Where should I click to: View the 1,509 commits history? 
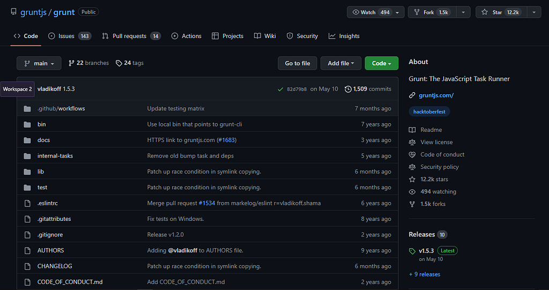(368, 89)
